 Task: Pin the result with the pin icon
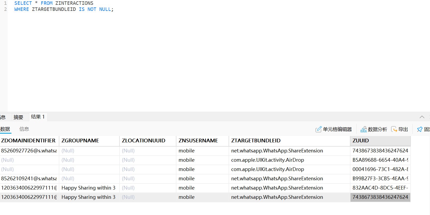(x=420, y=129)
